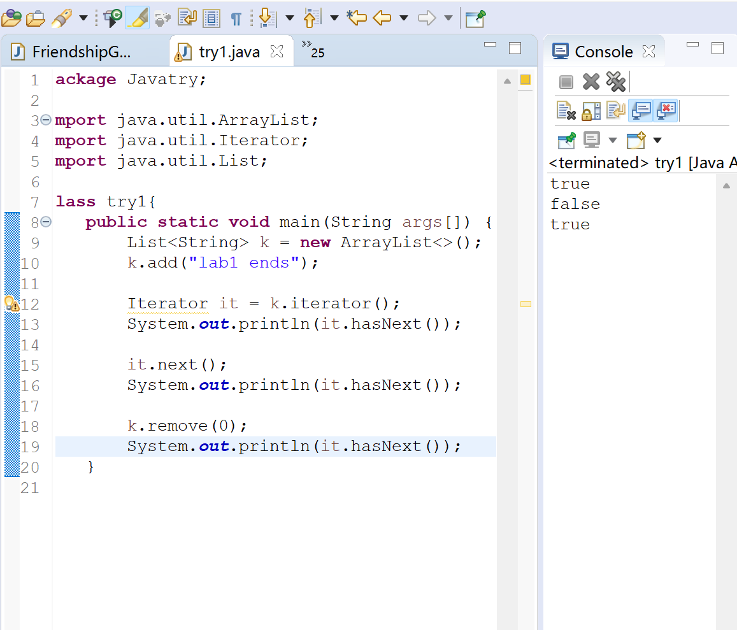The height and width of the screenshot is (630, 737).
Task: Click the it.next(); statement
Action: (x=176, y=365)
